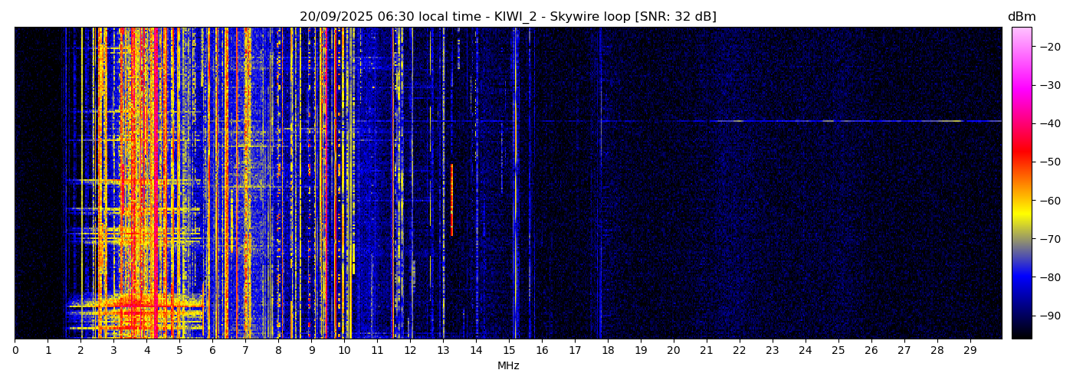The width and height of the screenshot is (1073, 383).
Task: Click the spectrogram title text
Action: [x=507, y=17]
